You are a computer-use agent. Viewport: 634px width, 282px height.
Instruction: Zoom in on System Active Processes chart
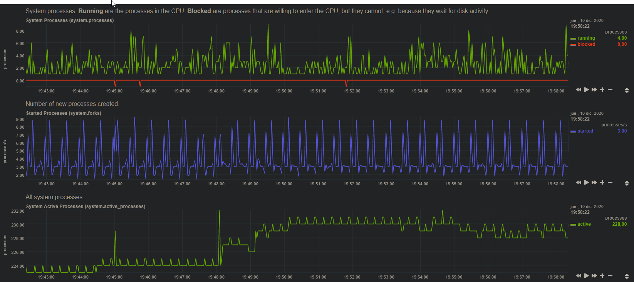pyautogui.click(x=602, y=276)
